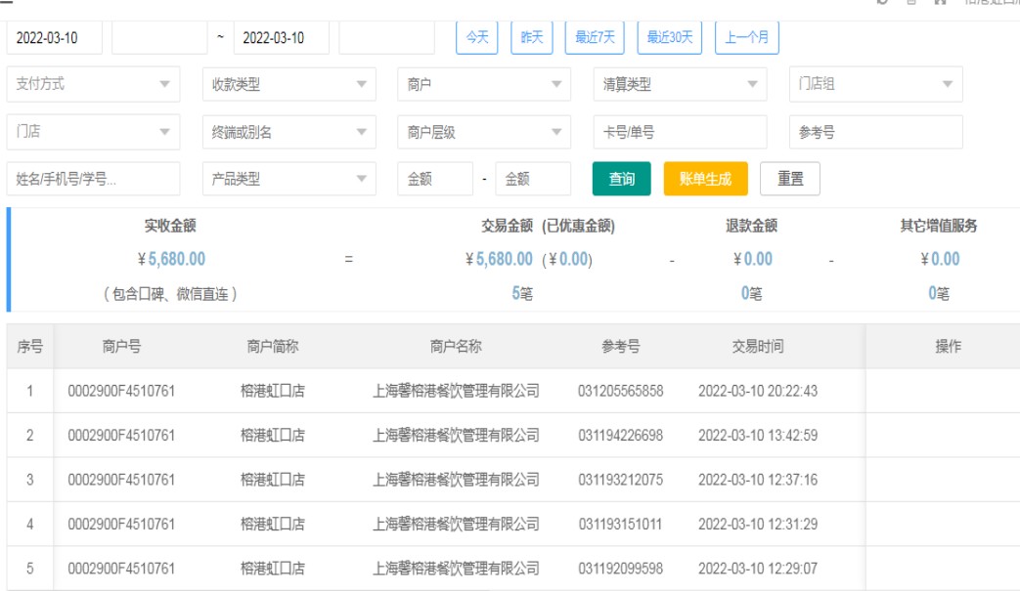This screenshot has height=591, width=1020.
Task: Click the 姓名/手机号/学号 input box
Action: click(93, 179)
